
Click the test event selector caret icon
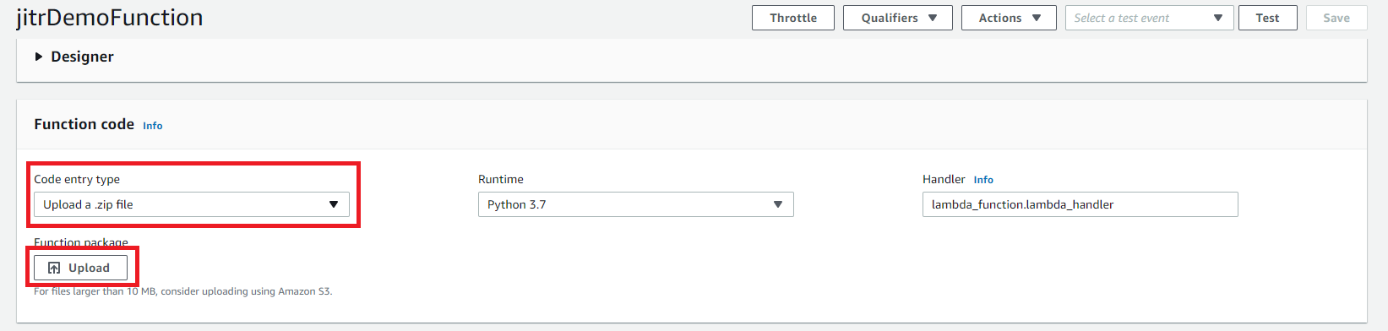pos(1218,18)
